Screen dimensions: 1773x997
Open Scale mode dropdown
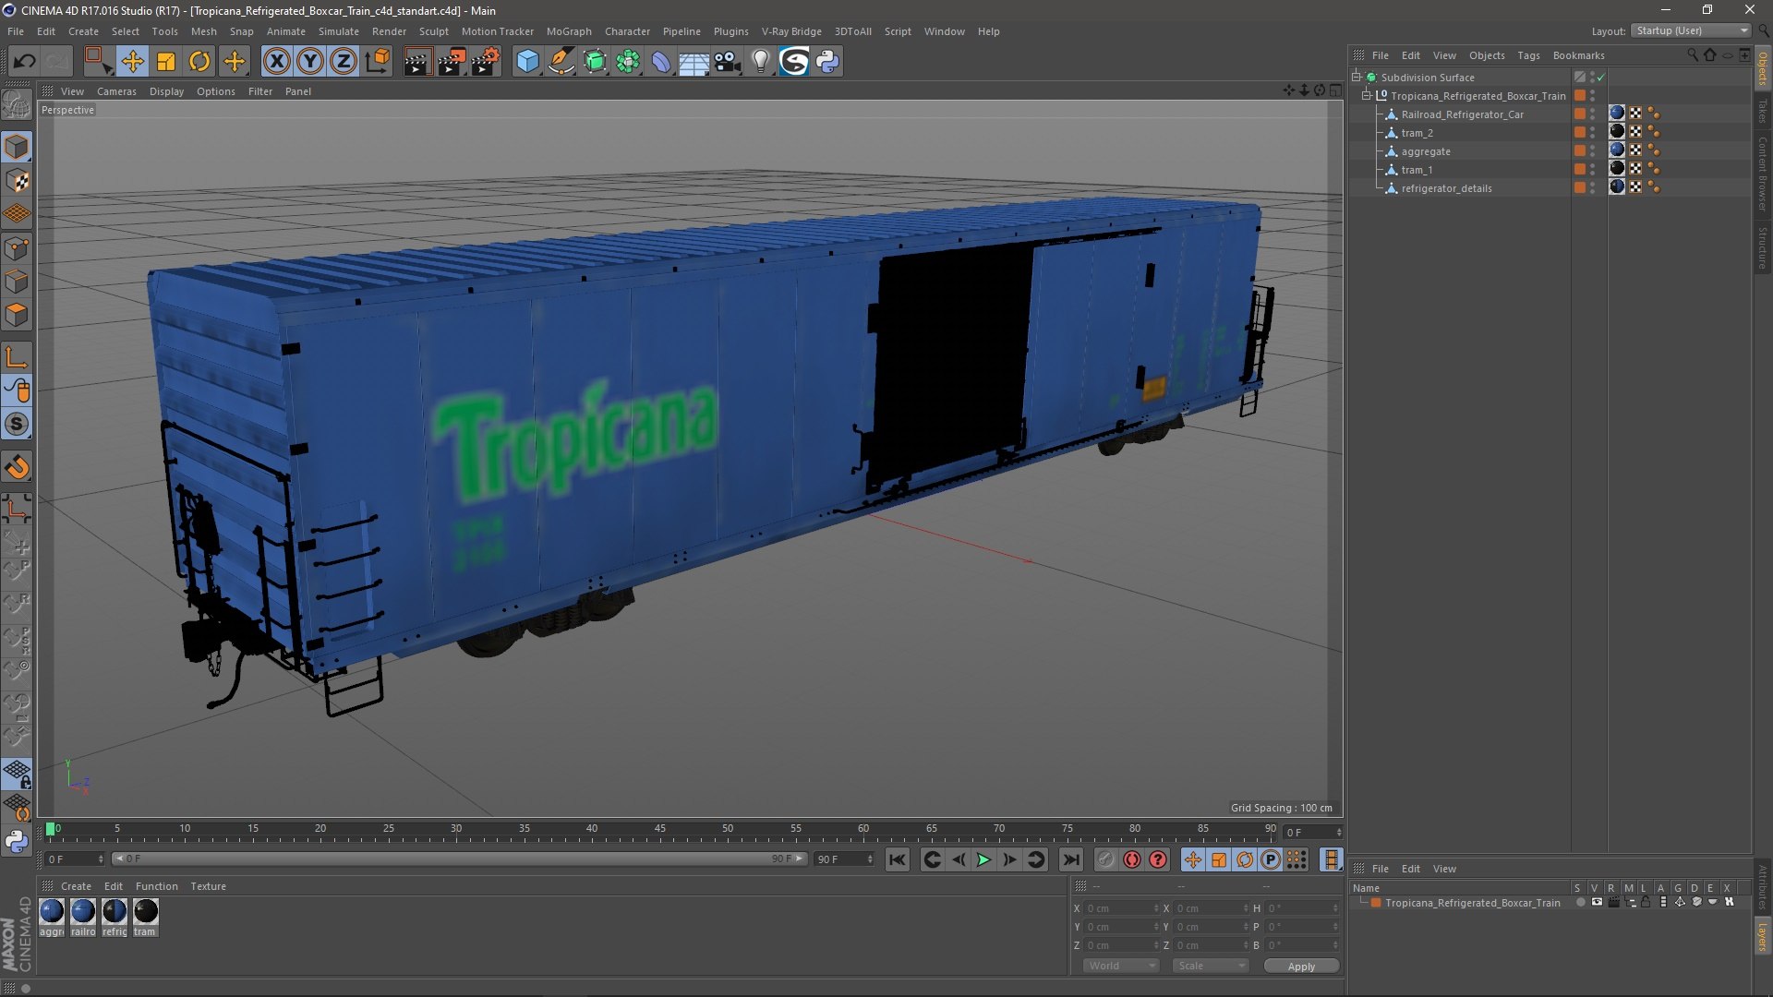click(1211, 966)
